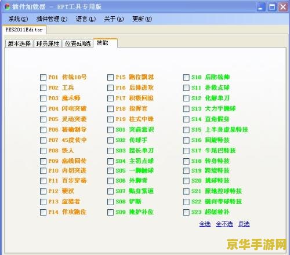Enable the S19 踩单车特技 checkbox
Image resolution: width=290 pixels, height=255 pixels.
click(186, 170)
